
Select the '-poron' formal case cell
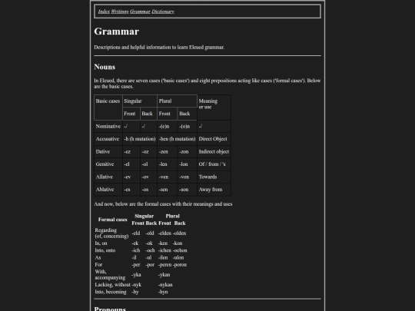(x=180, y=265)
